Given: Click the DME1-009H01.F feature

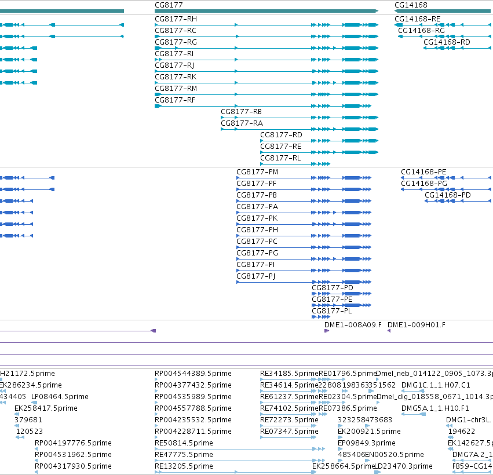Looking at the screenshot, I should (417, 325).
